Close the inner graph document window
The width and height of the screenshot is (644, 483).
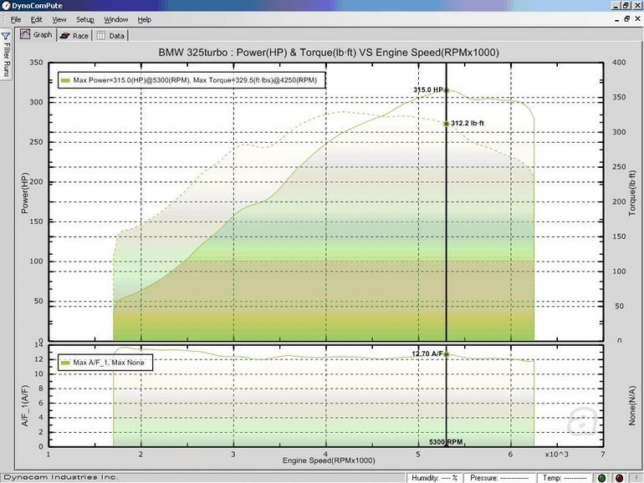[x=637, y=19]
